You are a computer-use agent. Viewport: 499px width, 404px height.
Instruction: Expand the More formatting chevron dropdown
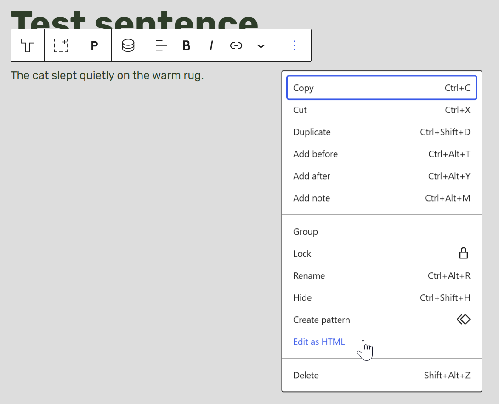pyautogui.click(x=261, y=45)
